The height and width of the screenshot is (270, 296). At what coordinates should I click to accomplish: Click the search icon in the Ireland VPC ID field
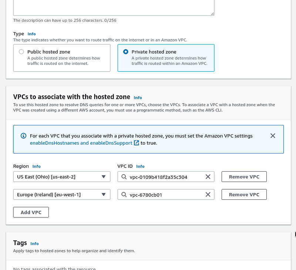(124, 195)
